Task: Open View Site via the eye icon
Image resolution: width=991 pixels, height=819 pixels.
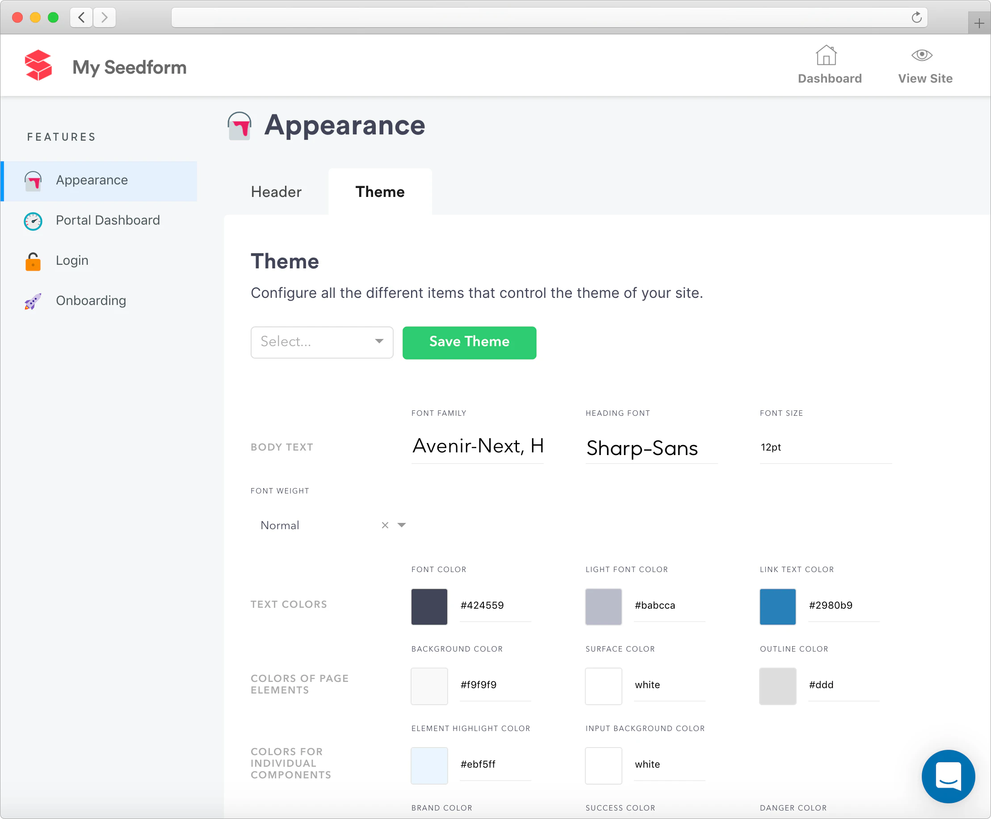Action: point(923,55)
